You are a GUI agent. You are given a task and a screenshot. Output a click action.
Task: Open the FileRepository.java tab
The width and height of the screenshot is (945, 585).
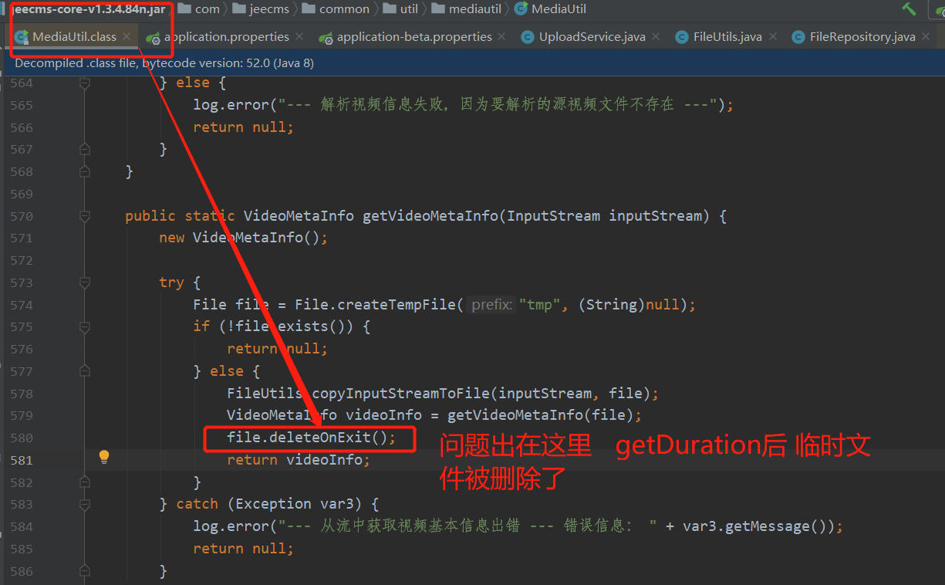tap(862, 37)
